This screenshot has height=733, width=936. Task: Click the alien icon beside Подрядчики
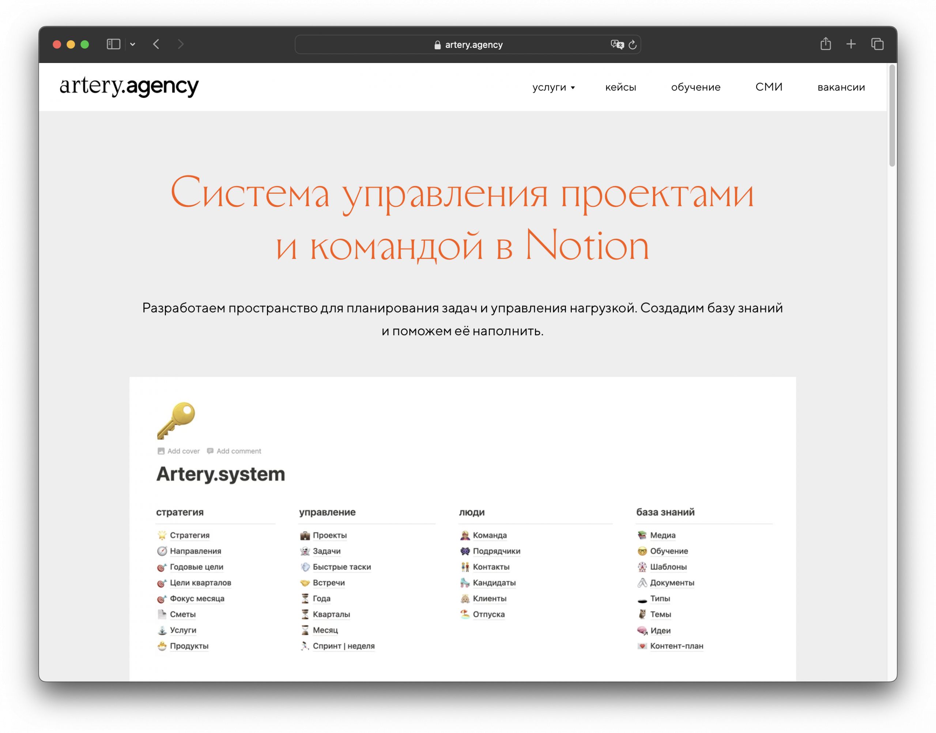click(x=465, y=551)
